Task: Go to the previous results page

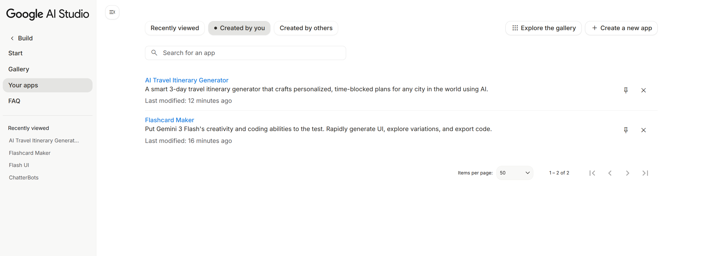Action: pyautogui.click(x=610, y=173)
